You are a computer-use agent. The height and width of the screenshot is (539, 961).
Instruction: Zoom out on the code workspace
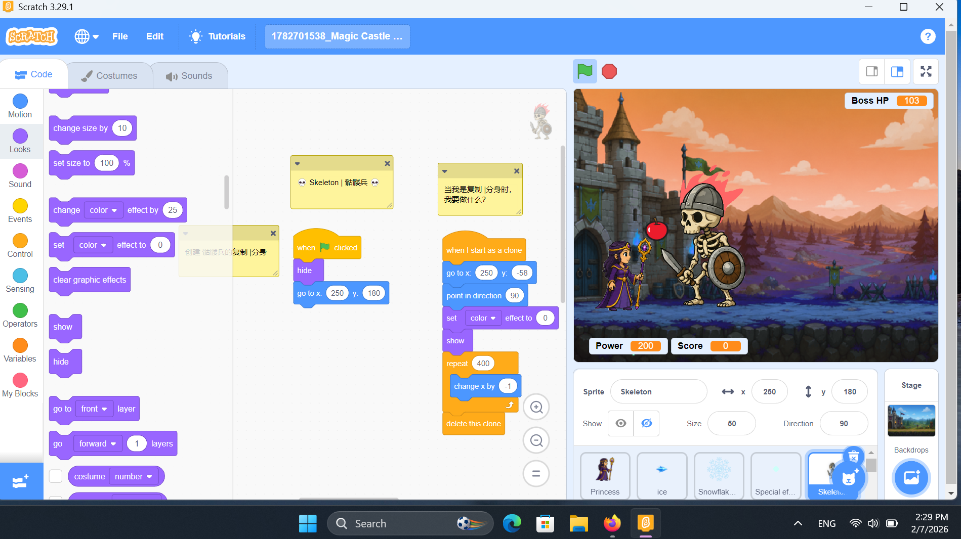536,440
